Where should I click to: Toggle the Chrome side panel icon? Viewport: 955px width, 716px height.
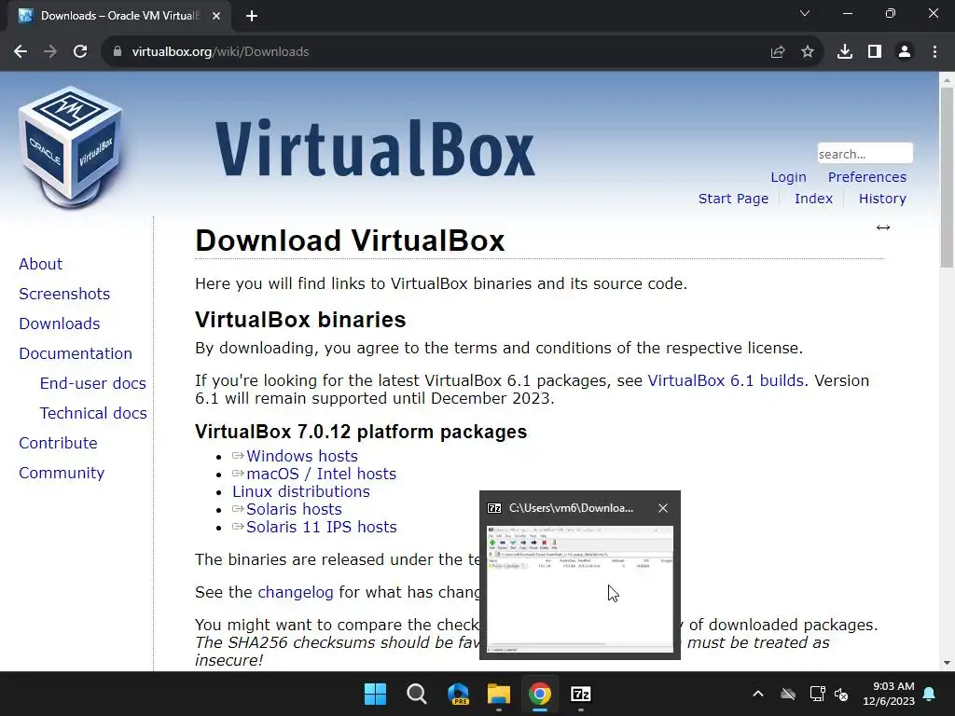(x=875, y=52)
